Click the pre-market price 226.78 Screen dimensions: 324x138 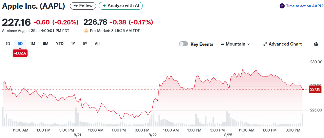click(95, 22)
